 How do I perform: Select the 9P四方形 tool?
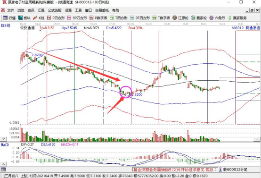click(77, 18)
